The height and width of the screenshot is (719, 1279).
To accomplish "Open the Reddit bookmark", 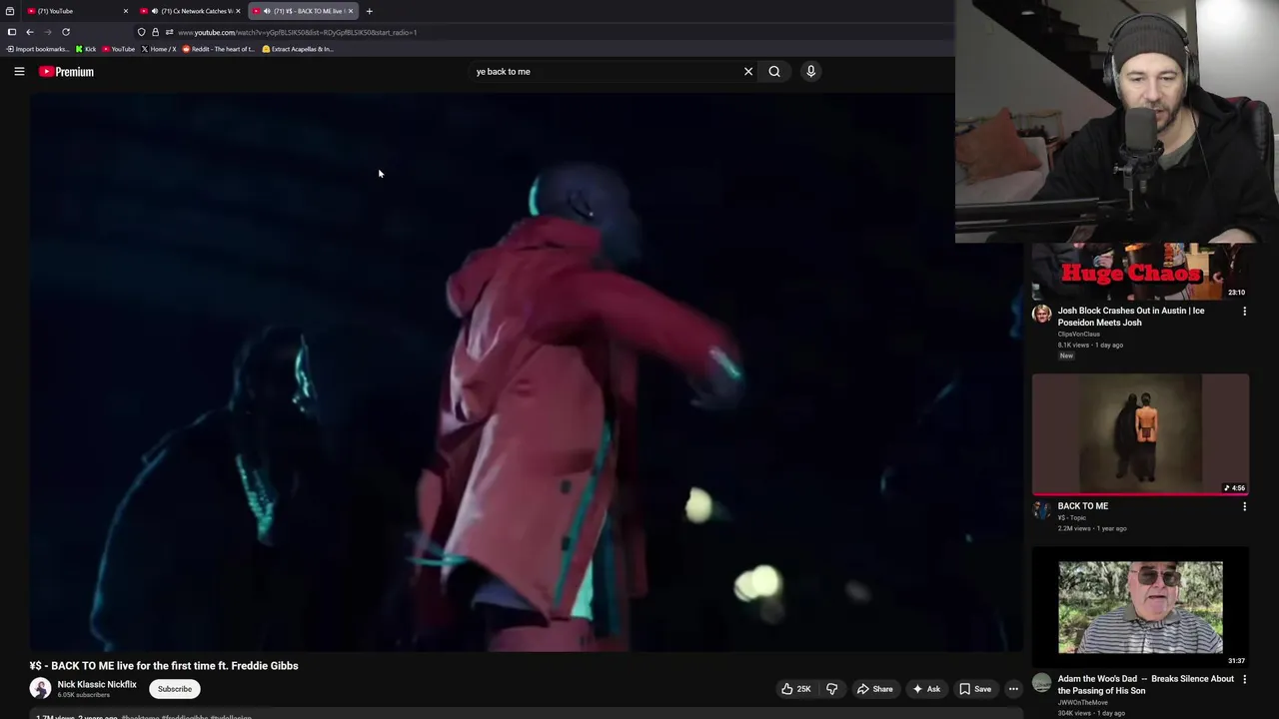I will coord(219,49).
